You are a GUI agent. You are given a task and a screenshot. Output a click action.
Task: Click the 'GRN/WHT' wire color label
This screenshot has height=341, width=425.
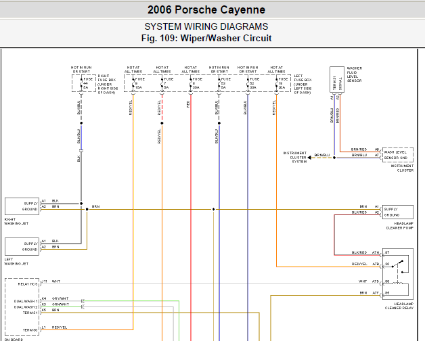point(60,304)
